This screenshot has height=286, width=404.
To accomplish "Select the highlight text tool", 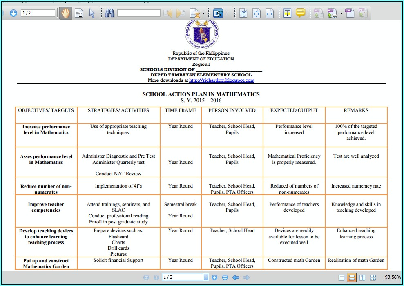I will pyautogui.click(x=287, y=13).
